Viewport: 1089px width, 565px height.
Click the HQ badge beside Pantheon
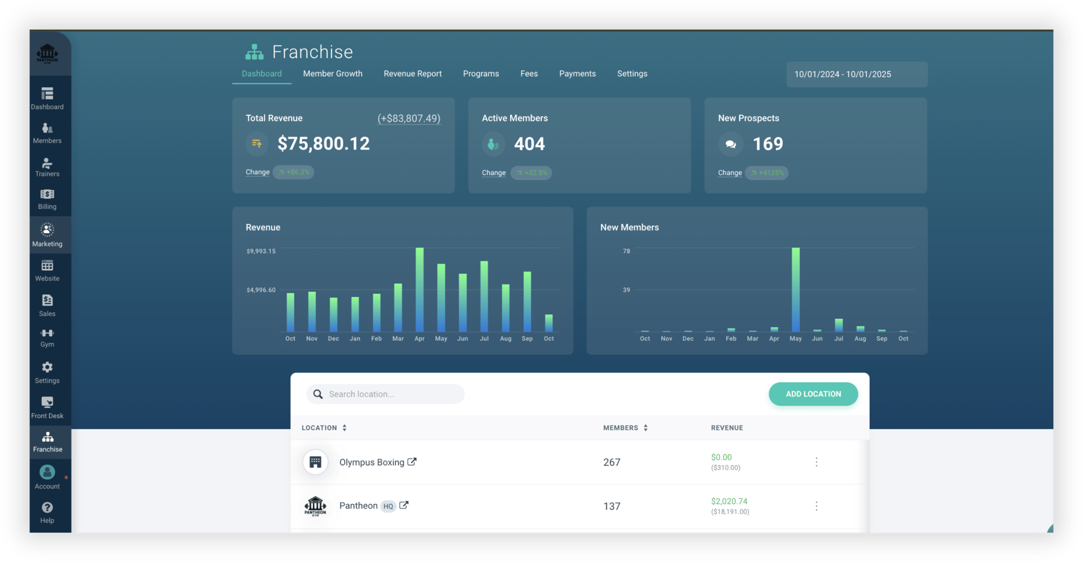click(x=388, y=506)
